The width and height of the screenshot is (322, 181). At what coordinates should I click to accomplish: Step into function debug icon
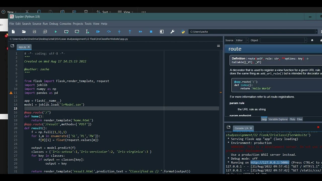pos(119,32)
